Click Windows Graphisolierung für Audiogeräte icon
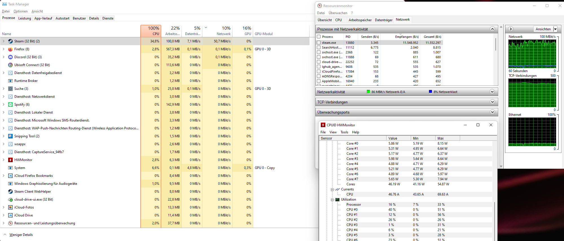Image resolution: width=564 pixels, height=241 pixels. [10, 184]
